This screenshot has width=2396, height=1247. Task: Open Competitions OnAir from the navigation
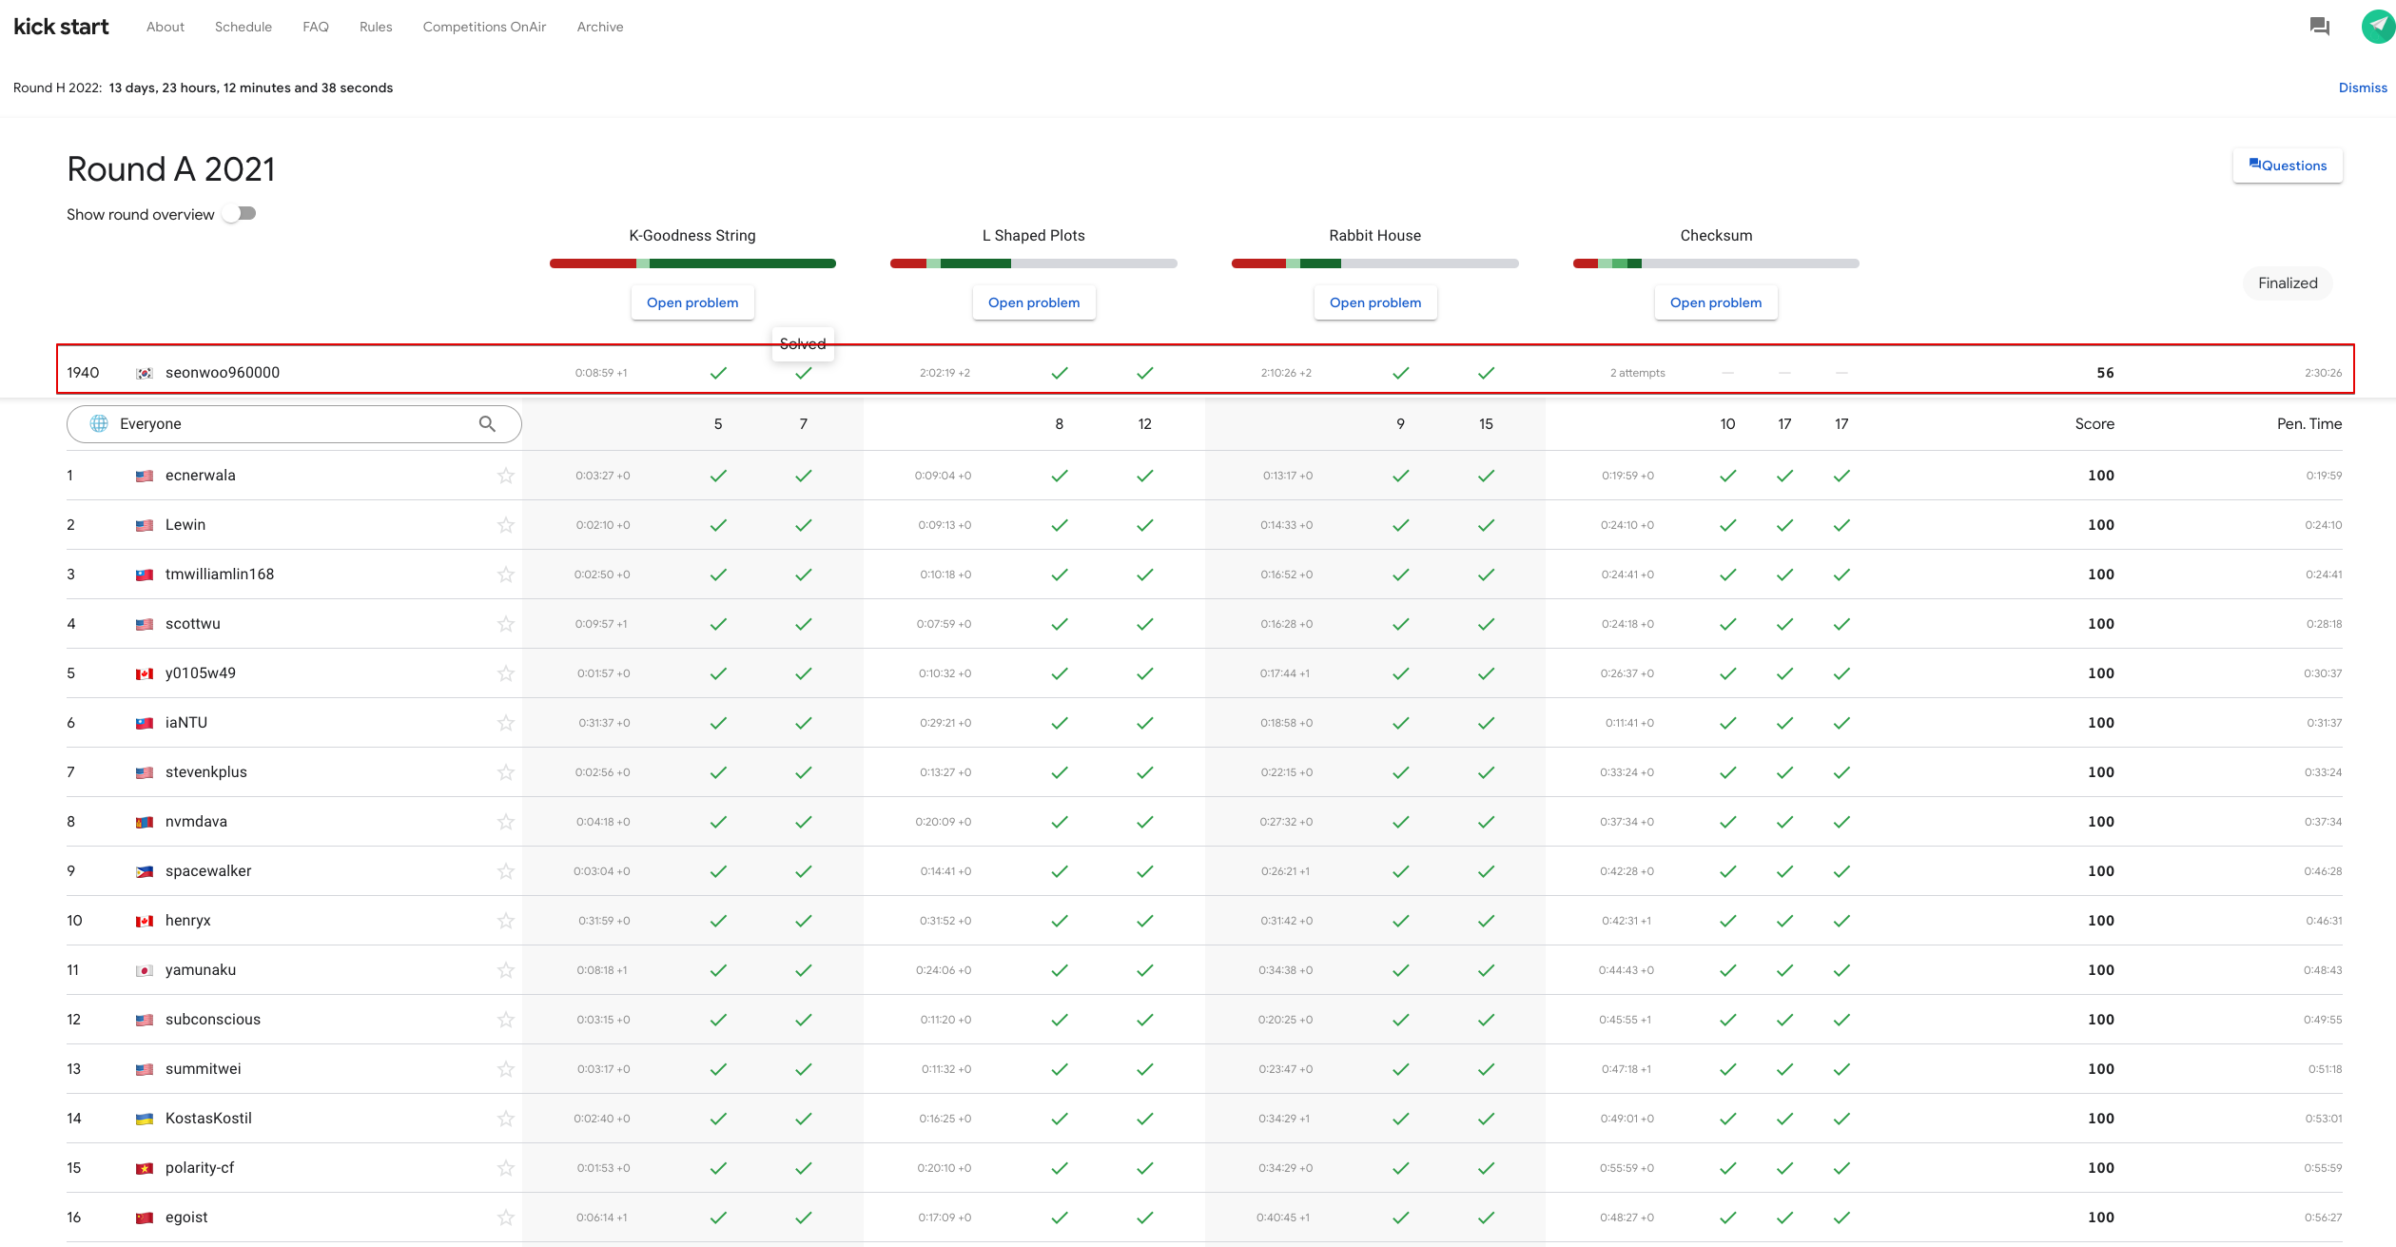pos(484,27)
